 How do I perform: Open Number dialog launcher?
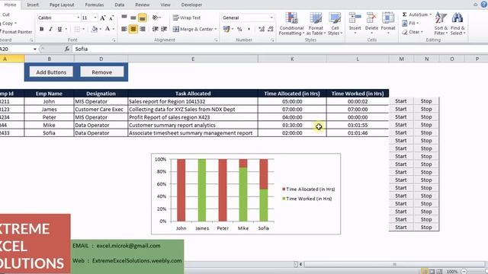[x=272, y=40]
